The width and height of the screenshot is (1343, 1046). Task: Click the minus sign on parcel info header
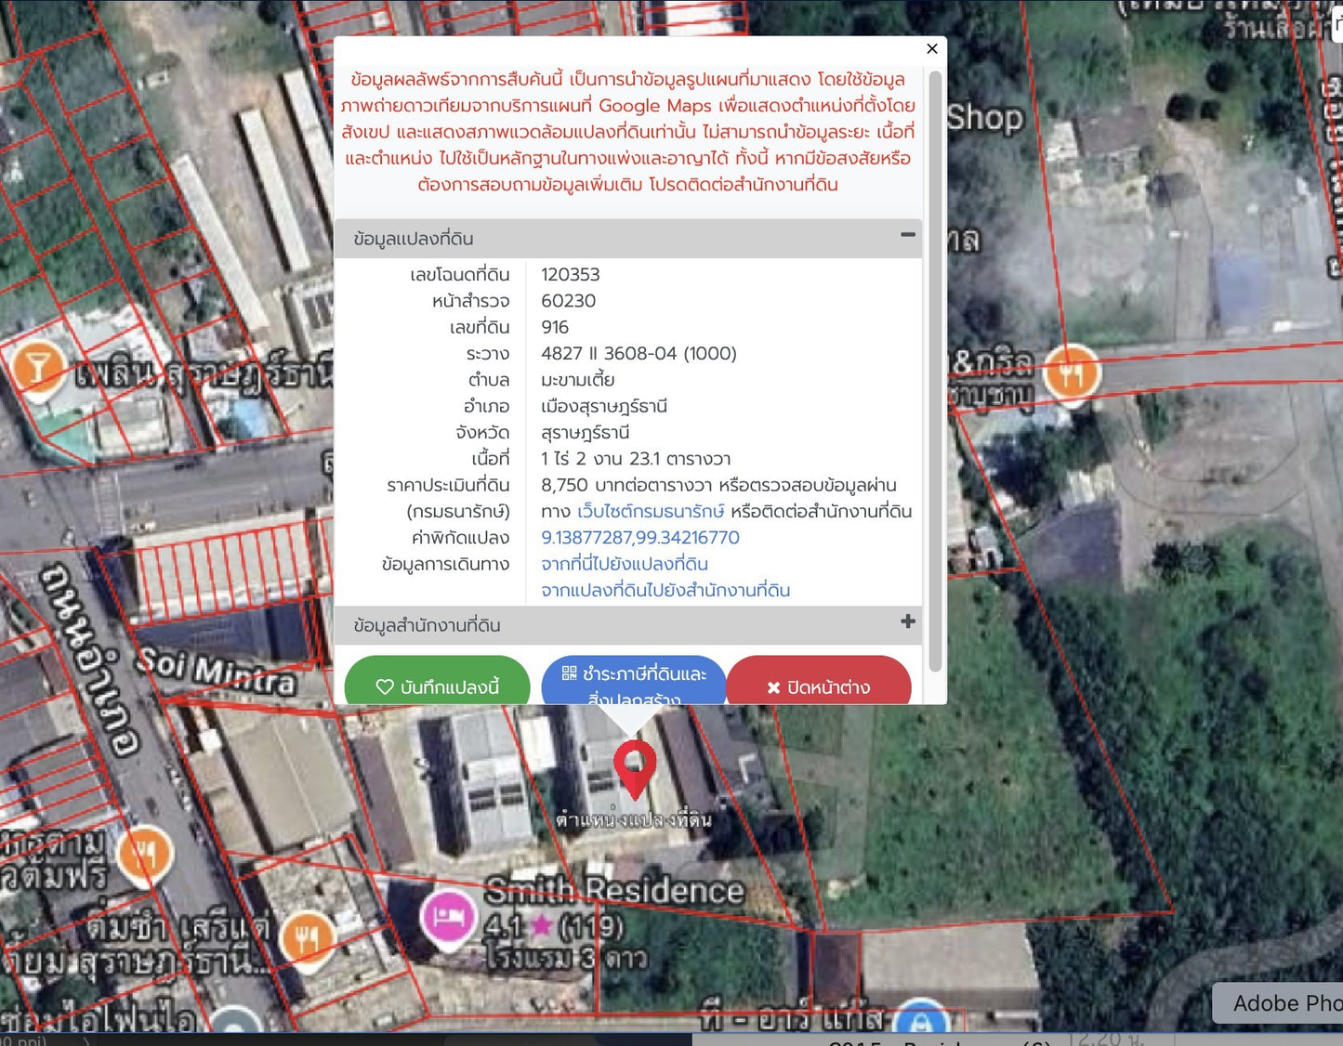pos(907,236)
